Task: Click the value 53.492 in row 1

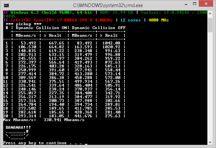Action: [x=28, y=43]
